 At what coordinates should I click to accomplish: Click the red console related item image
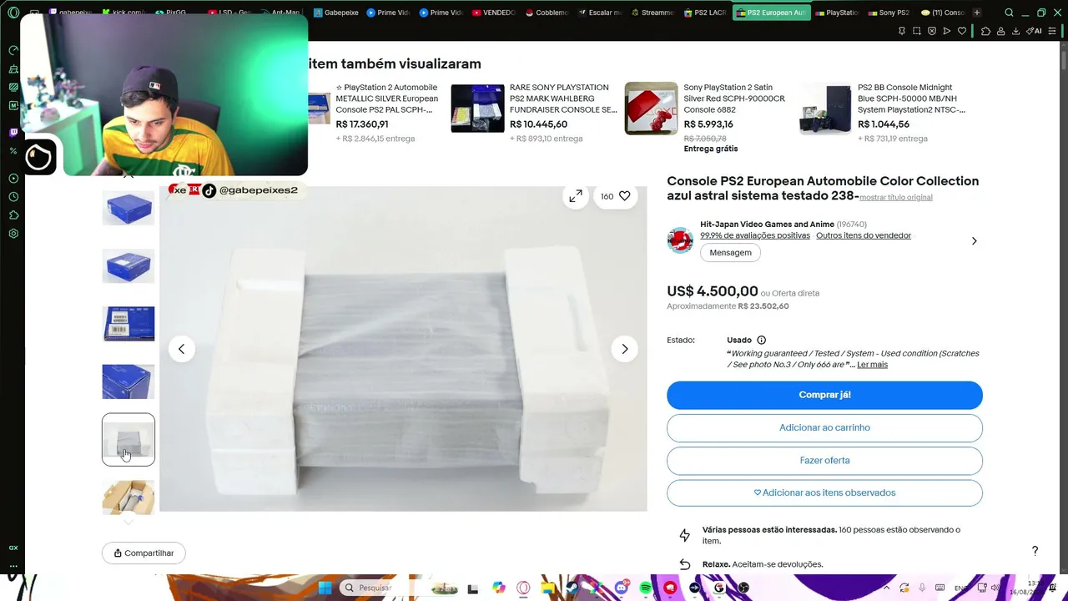pyautogui.click(x=652, y=108)
